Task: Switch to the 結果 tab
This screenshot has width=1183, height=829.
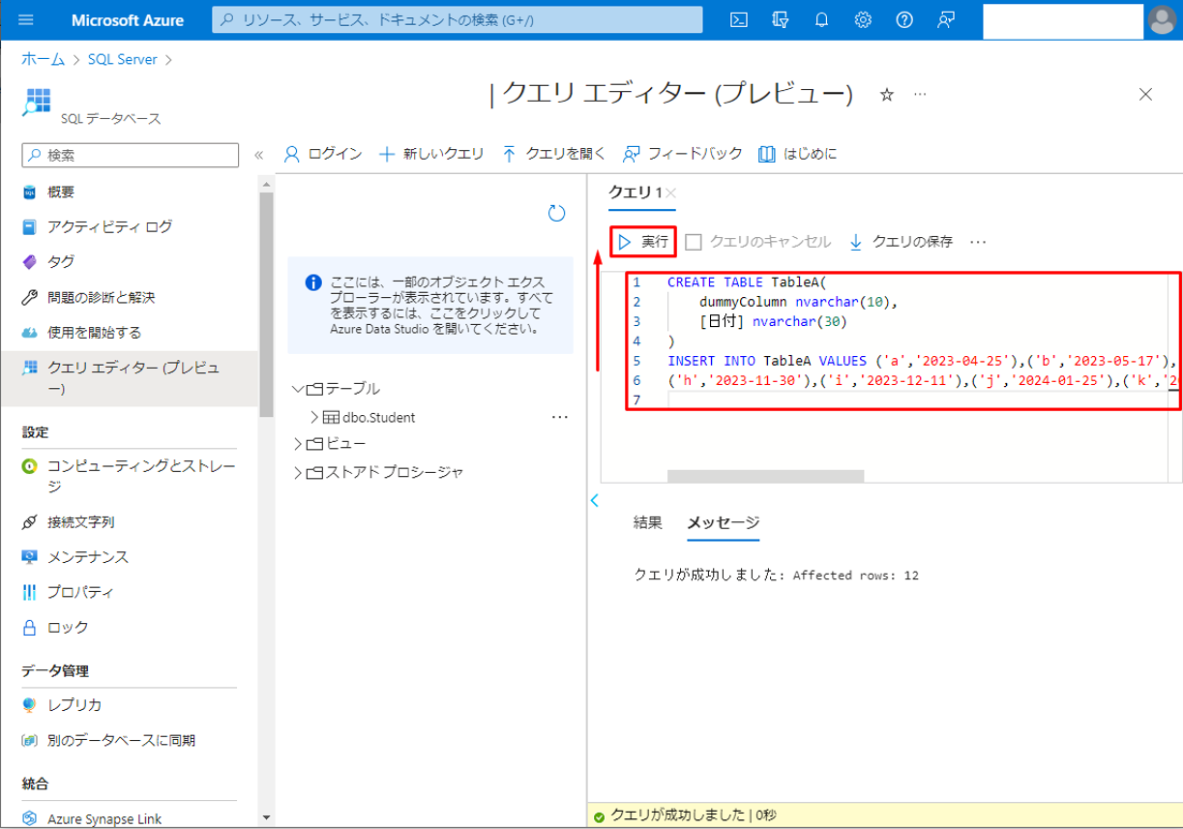Action: click(x=647, y=523)
